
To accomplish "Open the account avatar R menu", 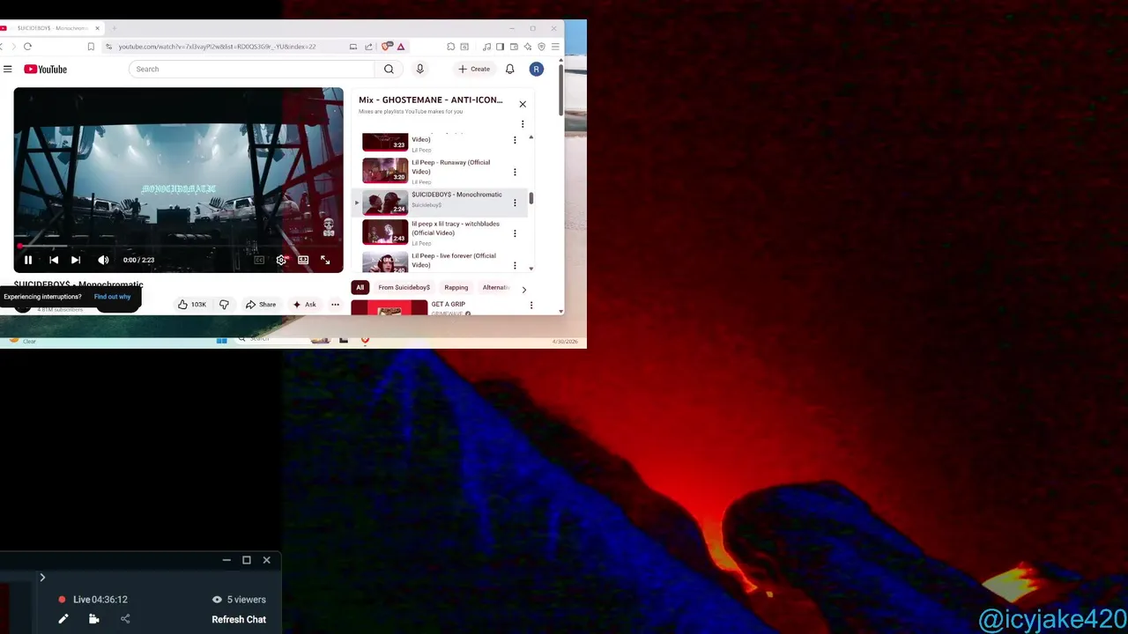I will pyautogui.click(x=536, y=69).
